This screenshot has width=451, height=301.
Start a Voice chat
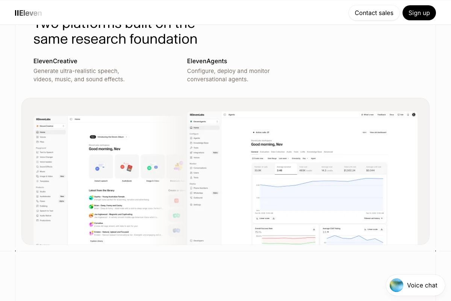(x=415, y=285)
